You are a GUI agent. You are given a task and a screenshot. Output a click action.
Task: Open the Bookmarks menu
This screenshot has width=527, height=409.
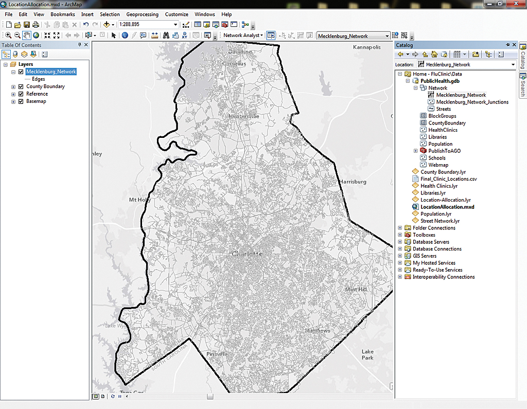tap(62, 14)
